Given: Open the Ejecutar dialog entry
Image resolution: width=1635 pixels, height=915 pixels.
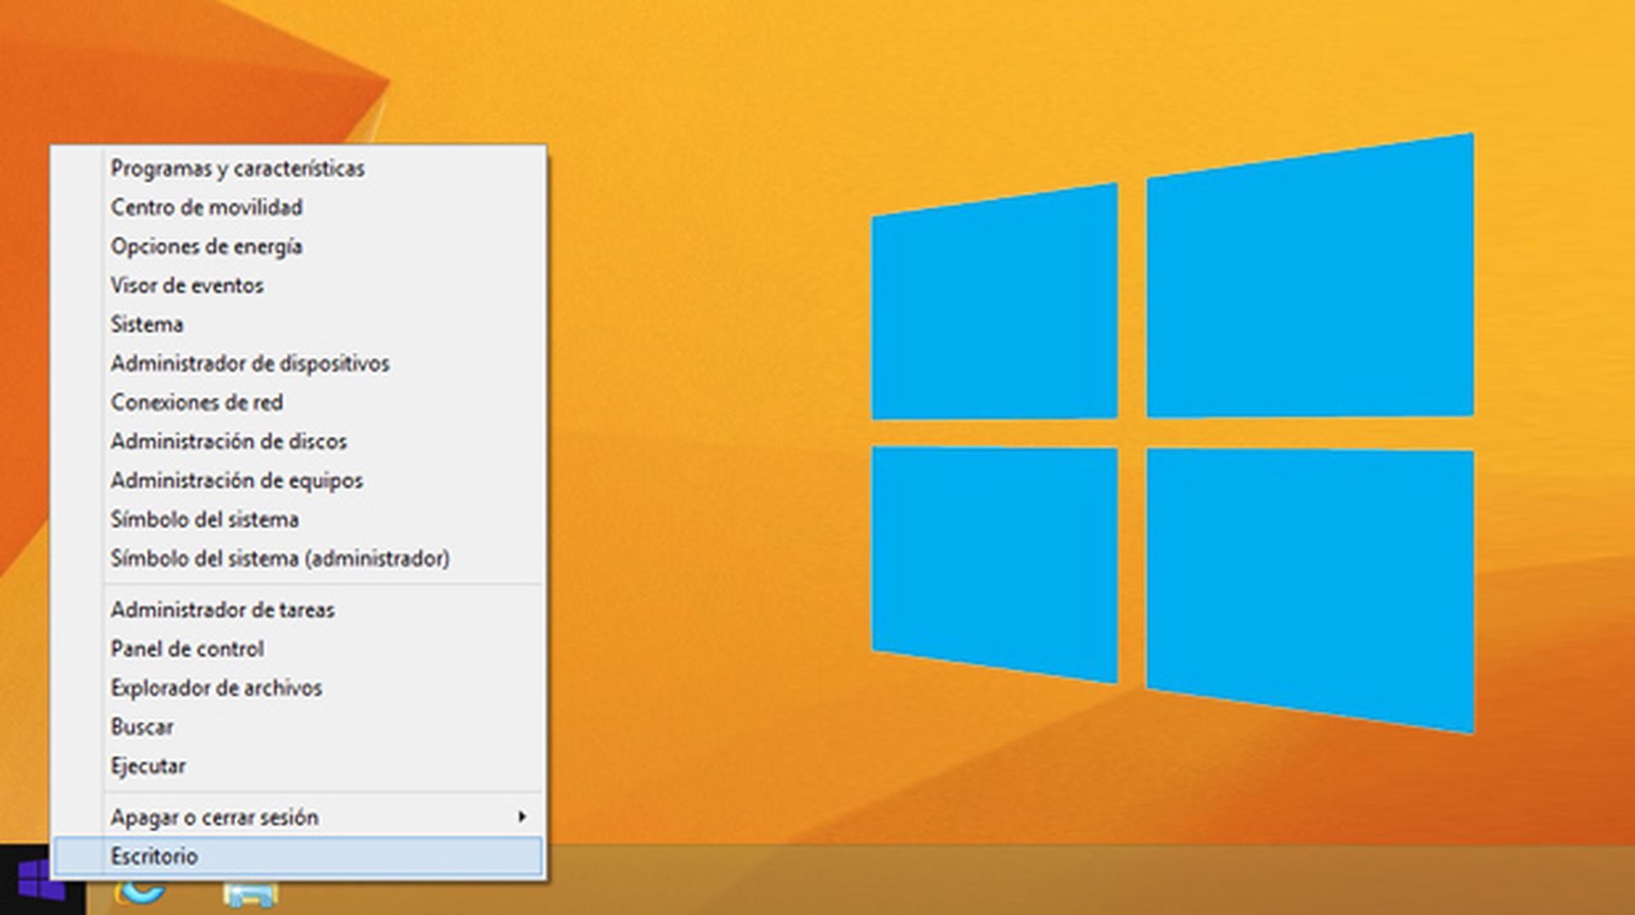Looking at the screenshot, I should pos(148,766).
